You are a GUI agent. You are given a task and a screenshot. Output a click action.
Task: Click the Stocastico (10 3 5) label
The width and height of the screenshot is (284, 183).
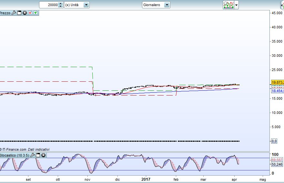point(15,155)
